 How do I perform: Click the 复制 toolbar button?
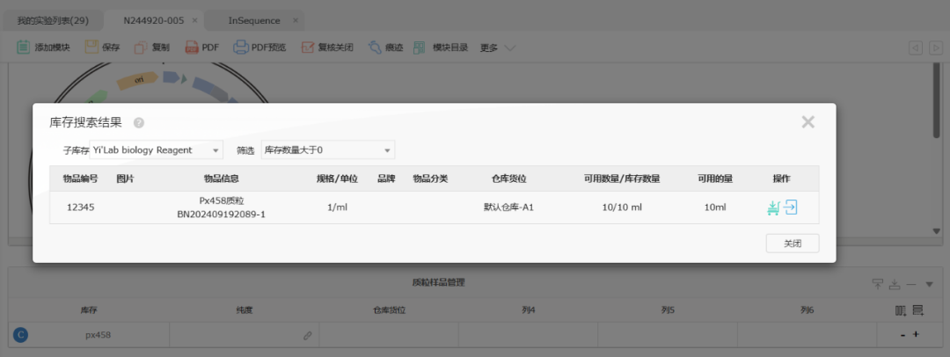pos(152,47)
